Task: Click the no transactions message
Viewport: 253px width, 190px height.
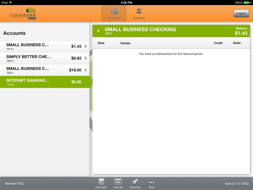Action: pos(171,54)
